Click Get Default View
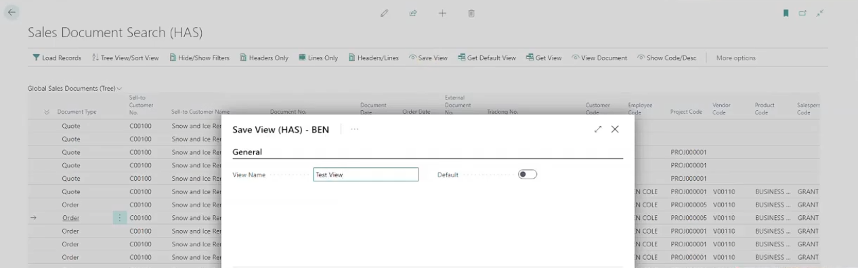This screenshot has height=268, width=858. click(x=487, y=58)
